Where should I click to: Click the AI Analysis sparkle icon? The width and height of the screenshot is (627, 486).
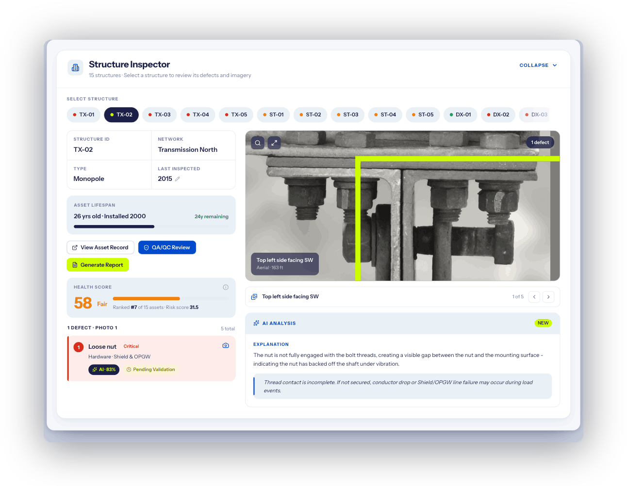(x=256, y=323)
